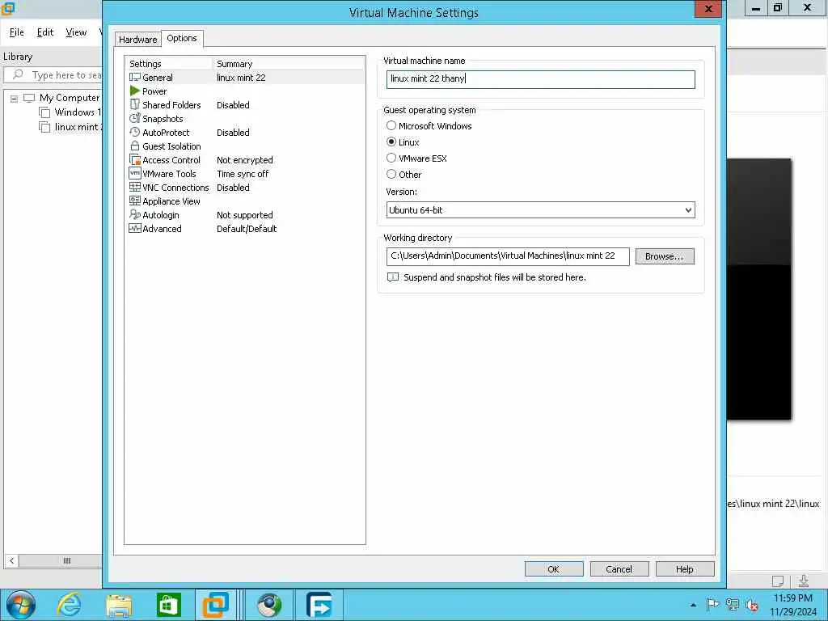Open File Explorer from taskbar

[119, 605]
